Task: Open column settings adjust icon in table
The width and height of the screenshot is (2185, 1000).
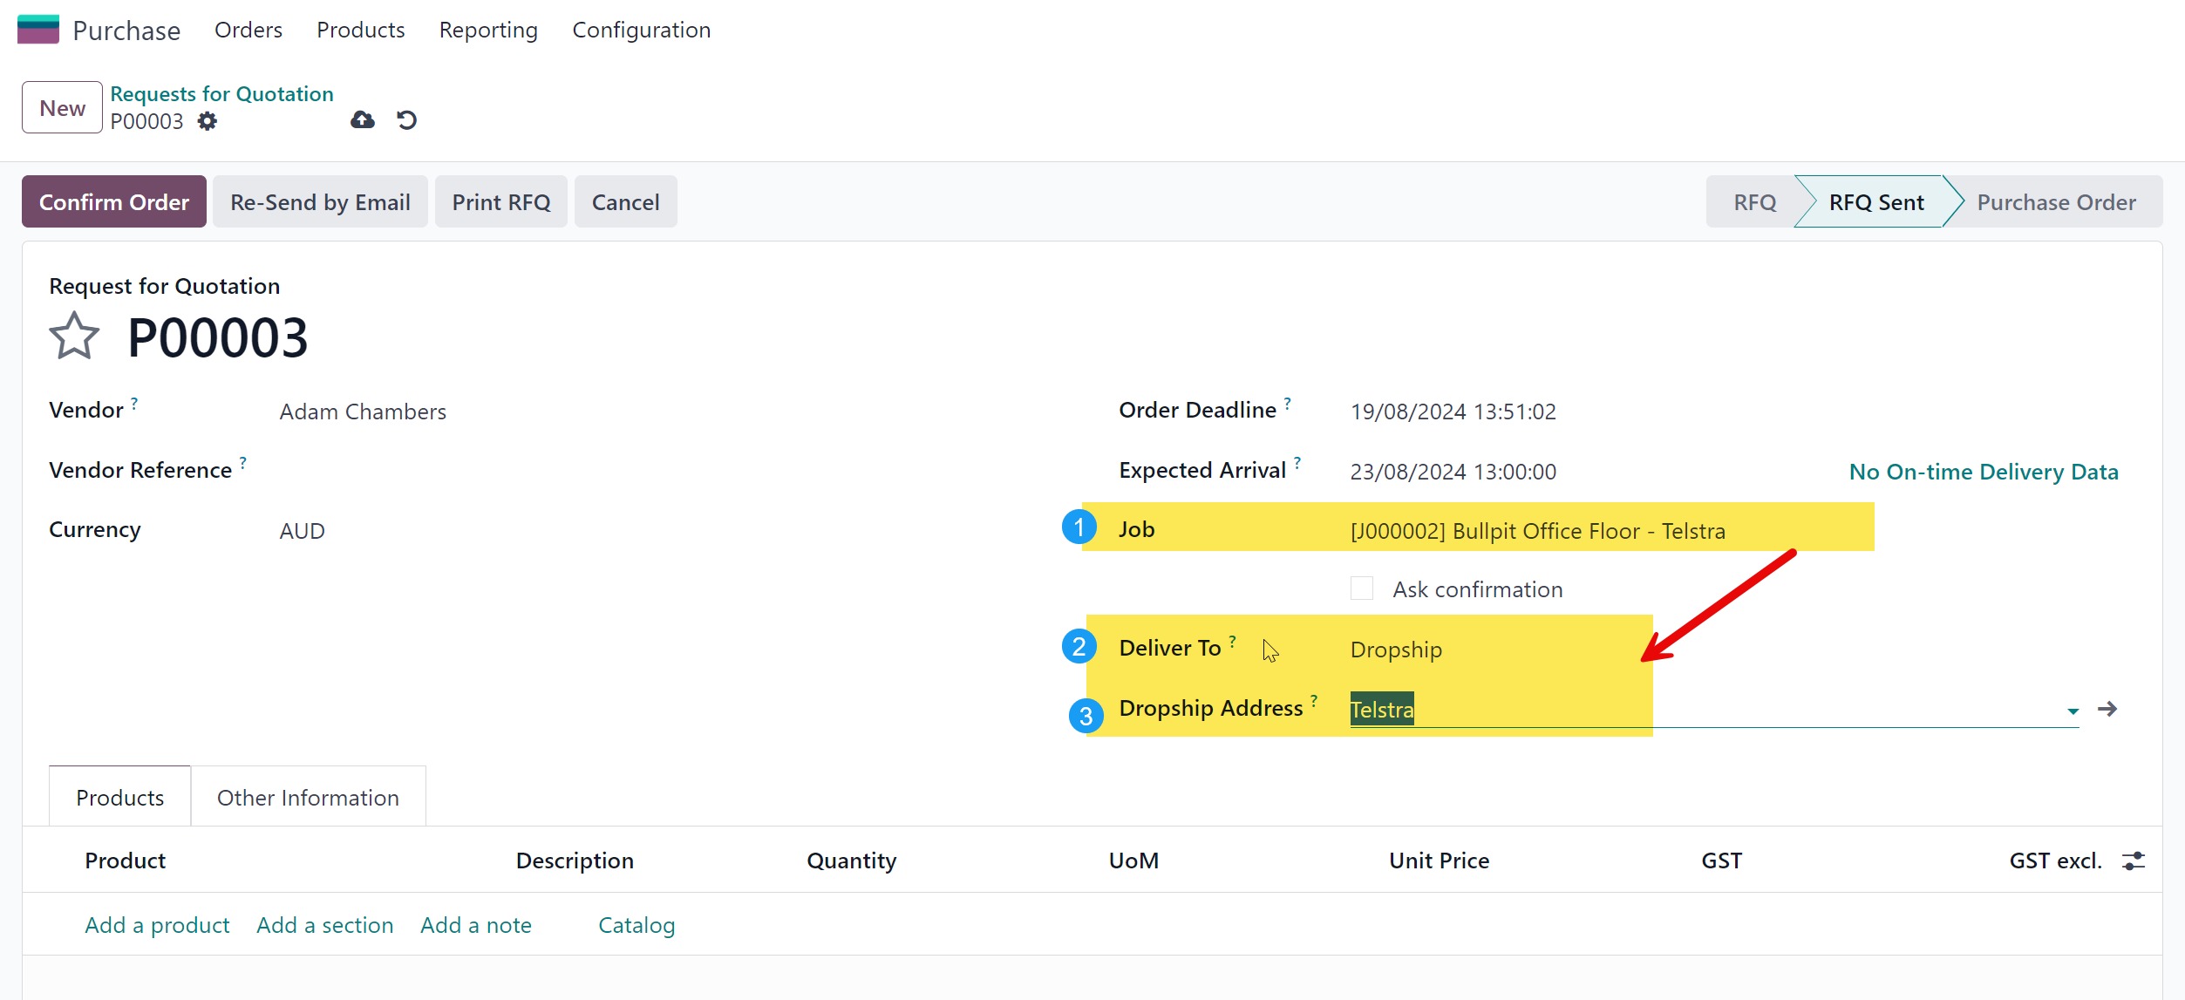Action: (2133, 861)
